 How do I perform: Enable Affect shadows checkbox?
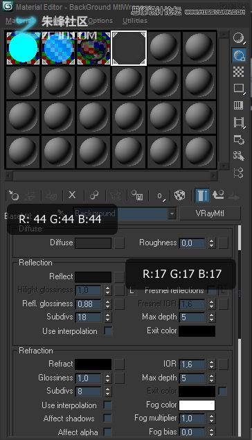[x=107, y=419]
